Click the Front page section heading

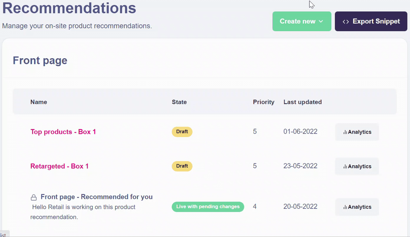pyautogui.click(x=40, y=61)
